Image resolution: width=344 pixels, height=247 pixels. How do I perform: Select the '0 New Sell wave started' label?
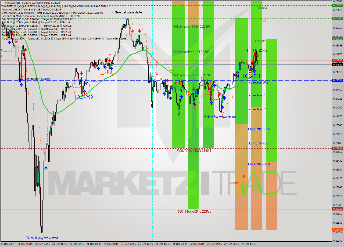pos(128,12)
